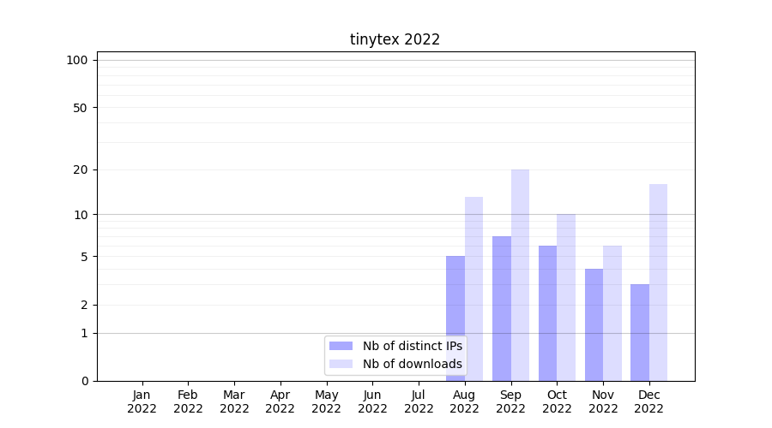
Task: Click the light blue downloads legend swatch
Action: [x=341, y=364]
